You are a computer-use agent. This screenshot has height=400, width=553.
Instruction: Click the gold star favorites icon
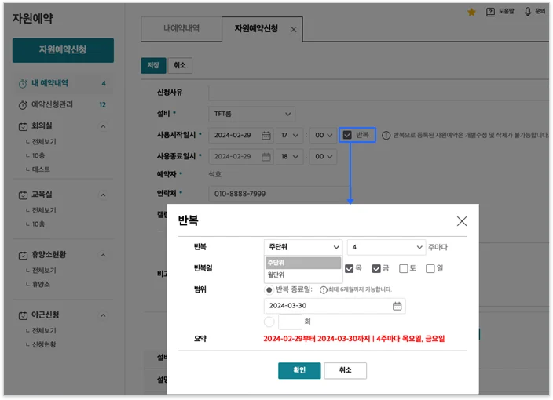coord(471,12)
